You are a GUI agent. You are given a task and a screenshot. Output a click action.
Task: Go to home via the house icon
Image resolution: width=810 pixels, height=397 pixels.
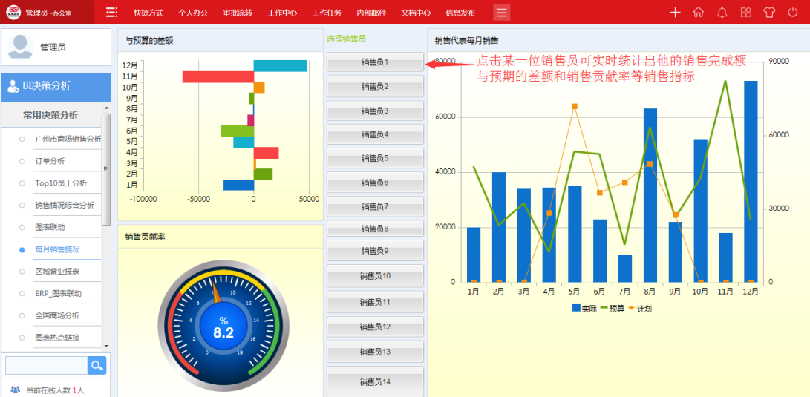pos(698,13)
